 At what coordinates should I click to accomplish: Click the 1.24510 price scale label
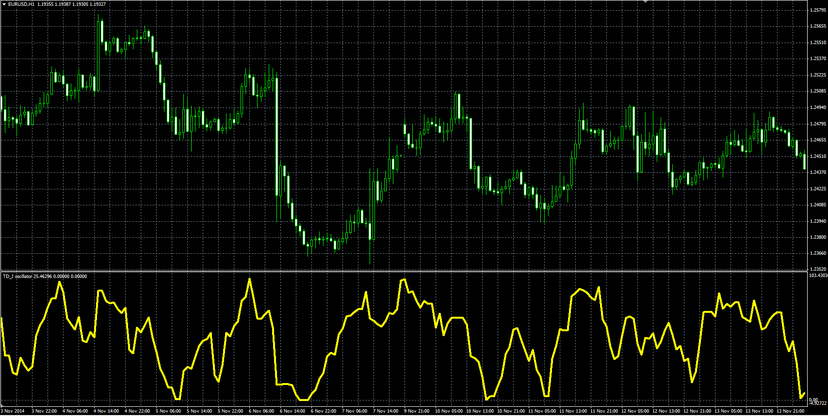[x=818, y=156]
